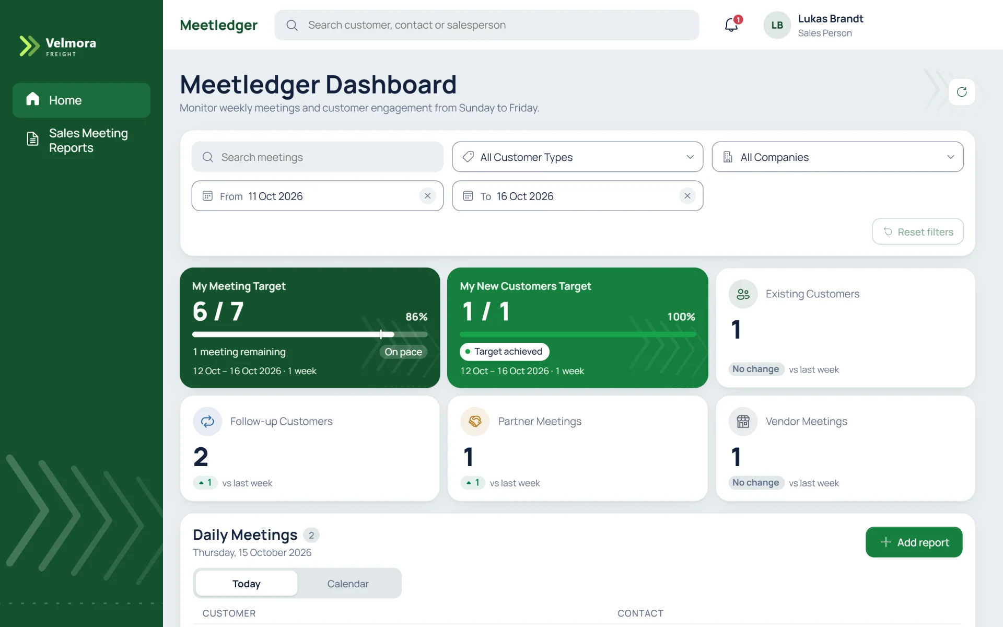The height and width of the screenshot is (627, 1003).
Task: Click the Search meetings magnifier icon
Action: tap(208, 157)
